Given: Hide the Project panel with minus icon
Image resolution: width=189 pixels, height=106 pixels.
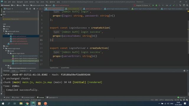Looking at the screenshot, I should pos(38,9).
